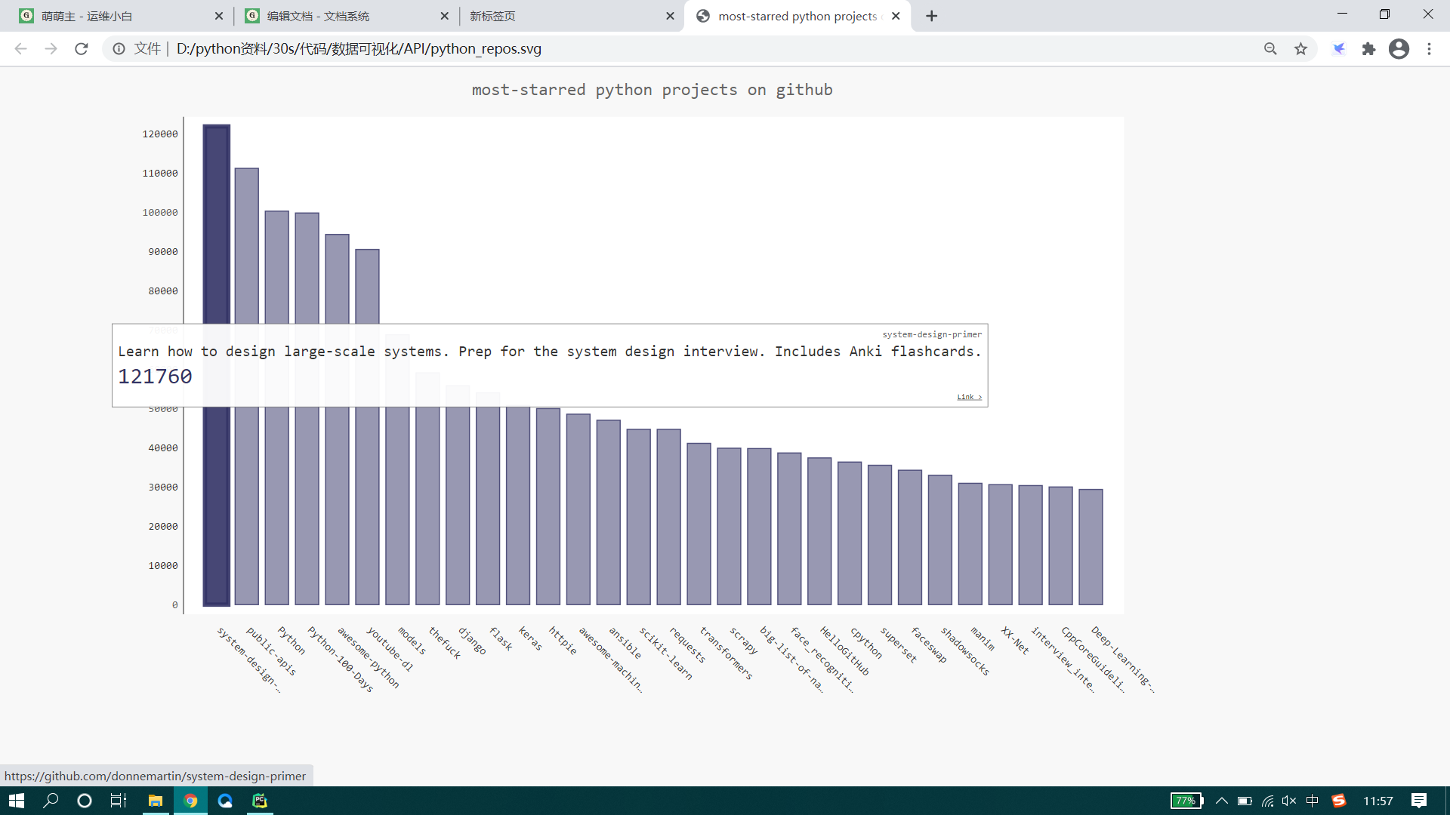Open the zoom magnifier in address bar
Viewport: 1450px width, 815px height.
(1270, 49)
